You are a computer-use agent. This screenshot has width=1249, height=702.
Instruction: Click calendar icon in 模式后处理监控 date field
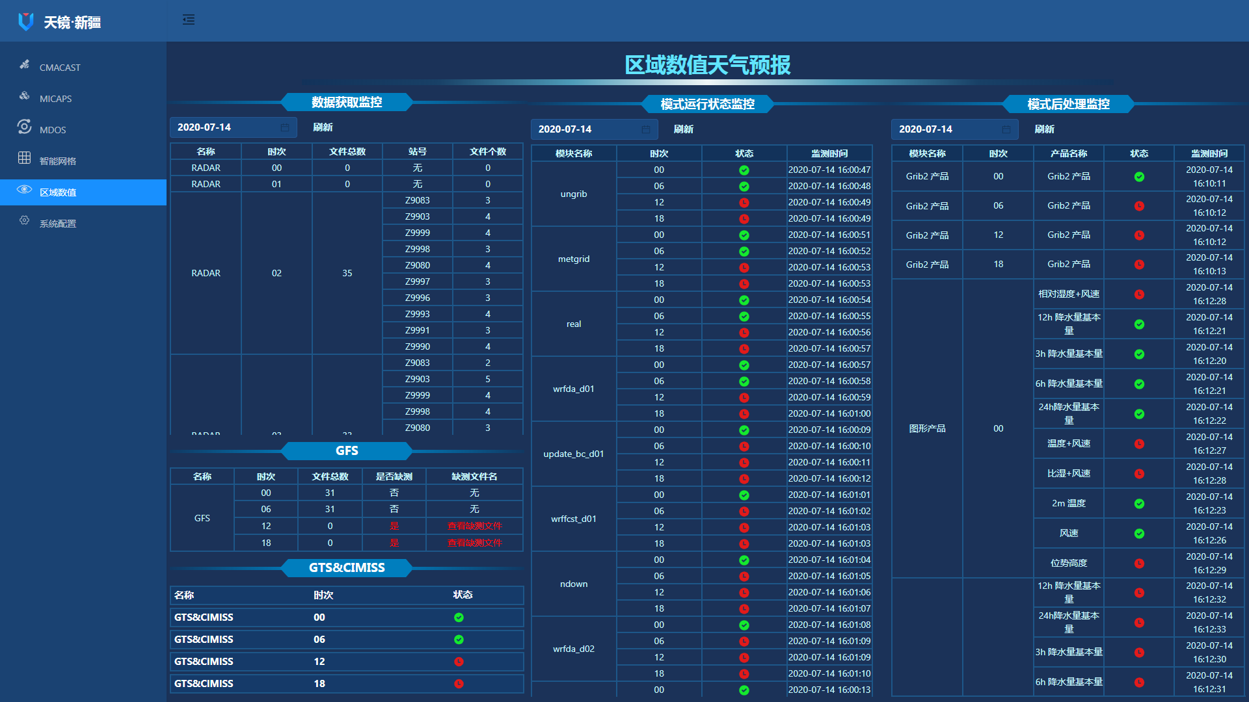tap(1006, 129)
